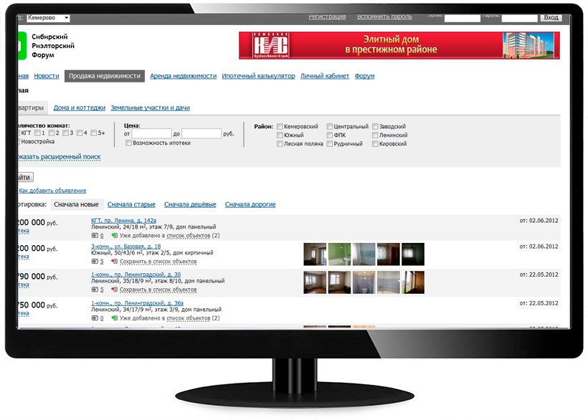Screen dimensions: 588x420
Task: Click the КИС company logo in the red banner
Action: click(x=271, y=45)
